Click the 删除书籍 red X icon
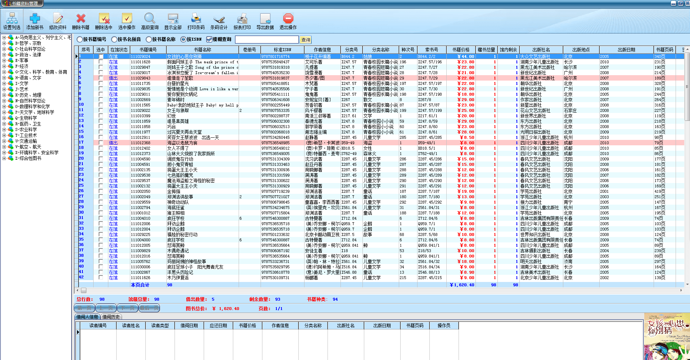Screen dimensions: 690x360 81,21
